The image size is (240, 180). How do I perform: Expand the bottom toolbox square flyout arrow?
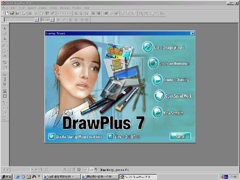[8, 118]
